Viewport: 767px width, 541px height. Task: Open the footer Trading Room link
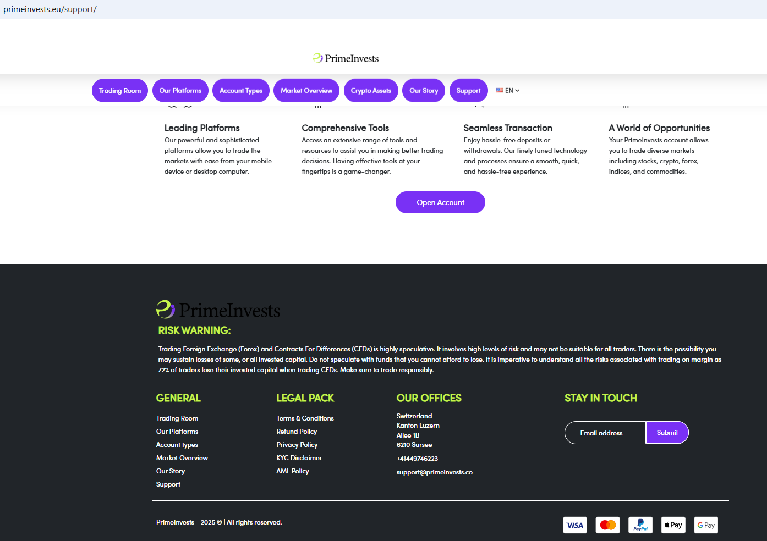[177, 418]
